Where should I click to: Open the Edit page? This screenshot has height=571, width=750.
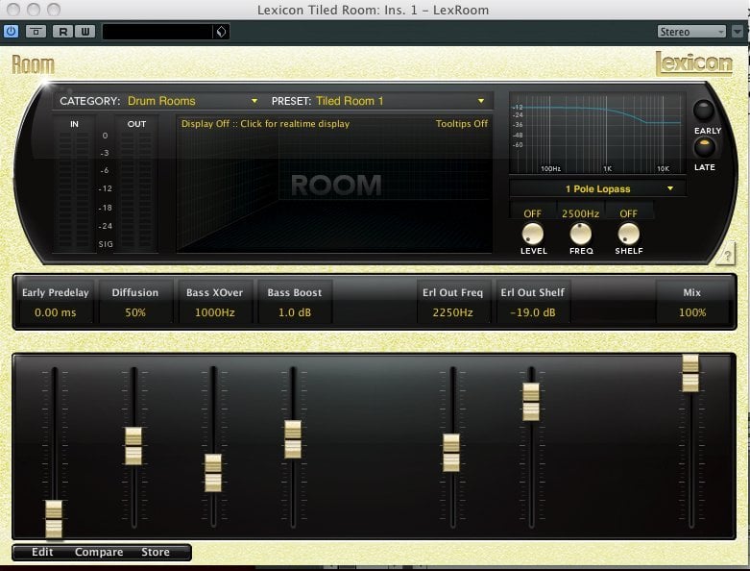pos(42,552)
